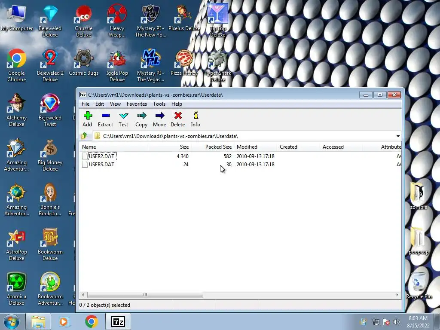Image resolution: width=440 pixels, height=330 pixels.
Task: Select Iggle Pop Deluxe desktop icon
Action: tap(117, 66)
